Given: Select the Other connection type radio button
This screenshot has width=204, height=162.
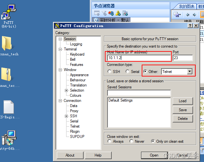Looking at the screenshot, I should [x=145, y=71].
